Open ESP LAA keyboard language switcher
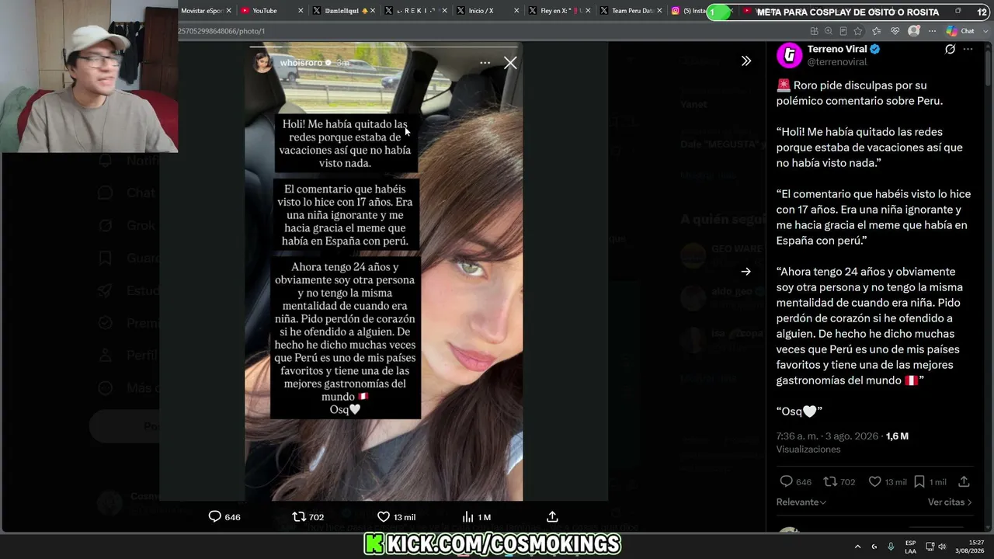This screenshot has height=559, width=994. point(910,547)
